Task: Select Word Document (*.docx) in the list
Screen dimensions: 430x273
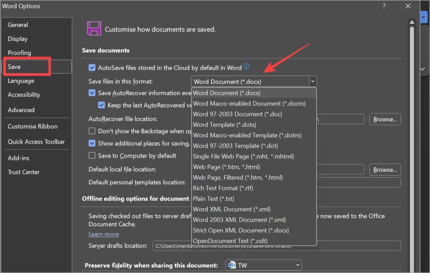Action: [254, 93]
